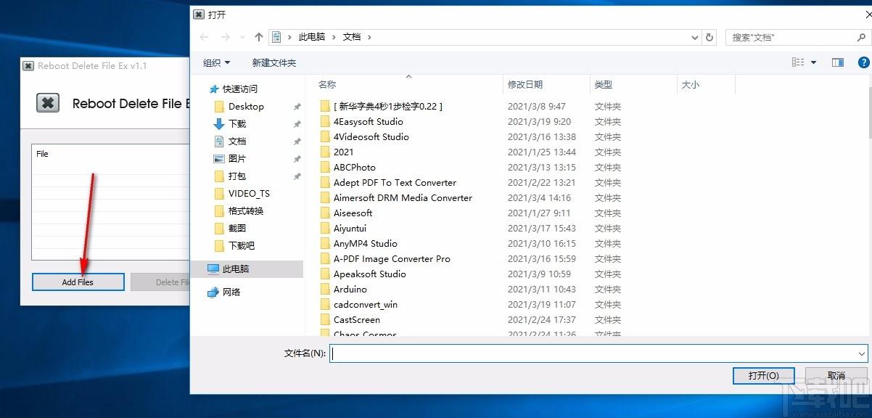Click the File column header in list
872x418 pixels.
42,154
